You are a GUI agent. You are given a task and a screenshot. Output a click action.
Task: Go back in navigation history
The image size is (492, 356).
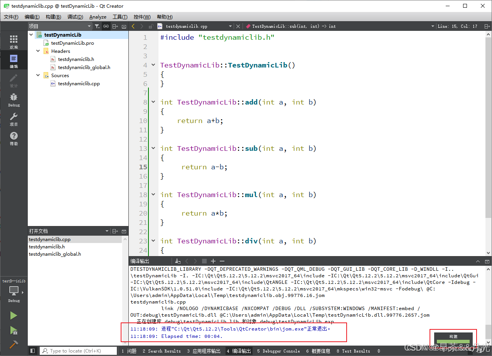pos(133,26)
